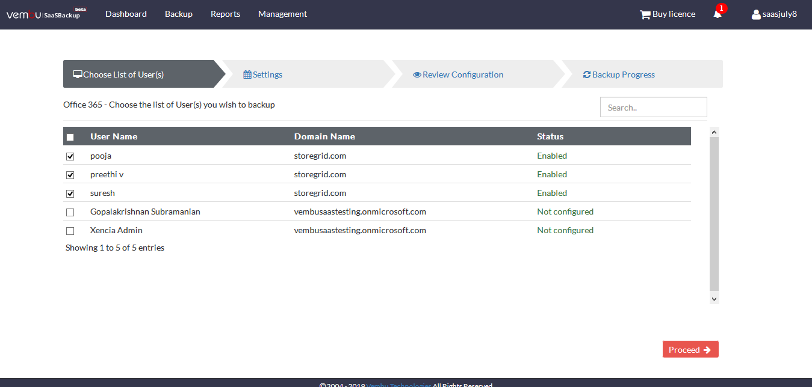Check the Xencia Admin checkbox
This screenshot has height=387, width=812.
pyautogui.click(x=70, y=231)
